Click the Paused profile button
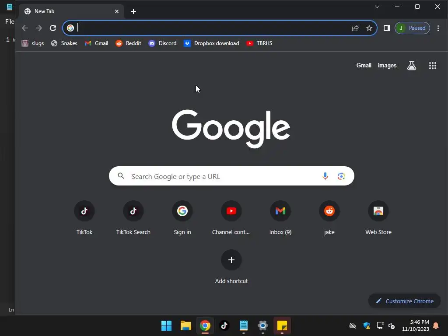Image resolution: width=448 pixels, height=336 pixels. point(412,28)
